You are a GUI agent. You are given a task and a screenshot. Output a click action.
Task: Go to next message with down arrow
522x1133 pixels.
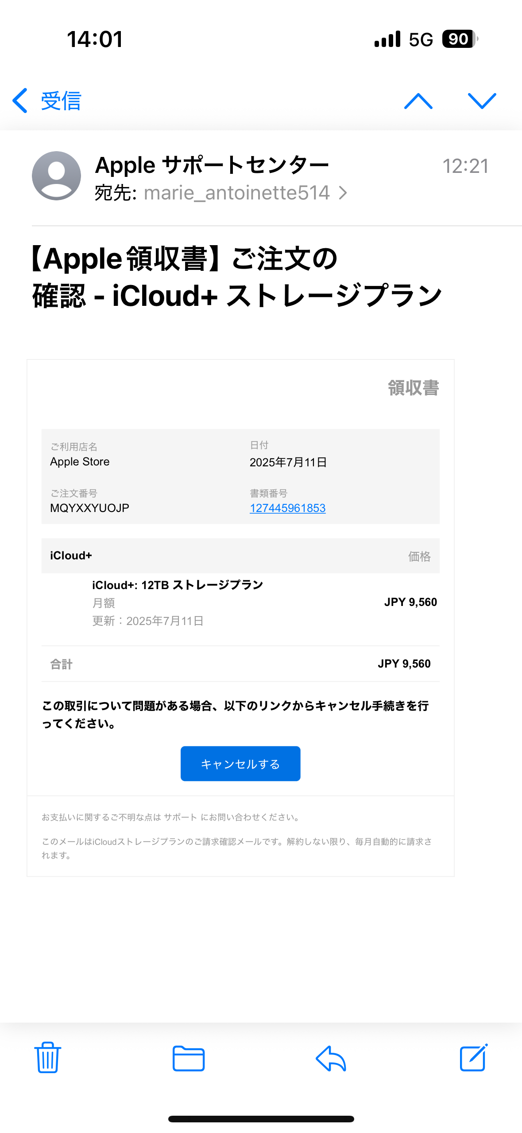click(x=482, y=101)
